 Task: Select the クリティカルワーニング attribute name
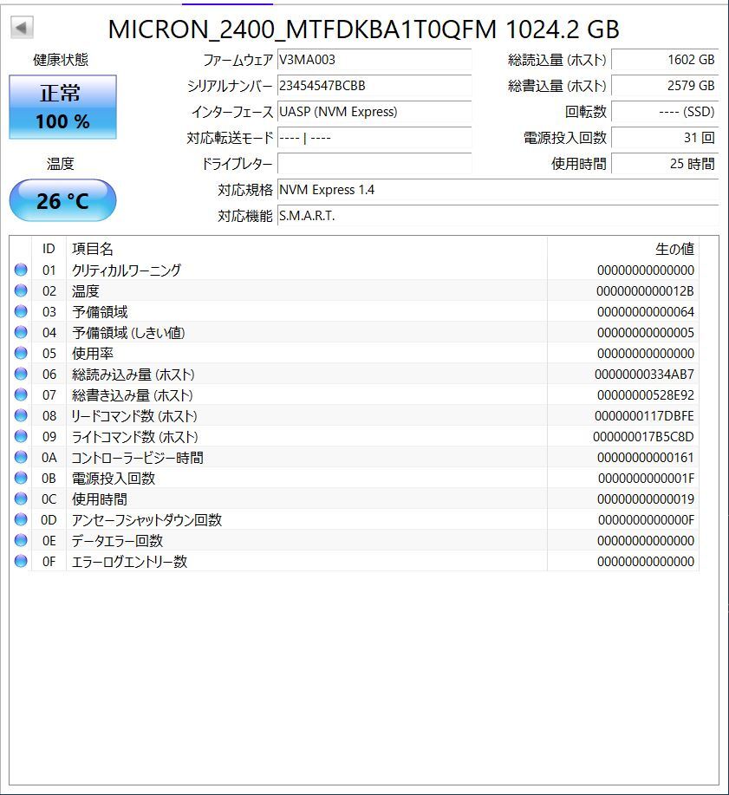tap(127, 270)
